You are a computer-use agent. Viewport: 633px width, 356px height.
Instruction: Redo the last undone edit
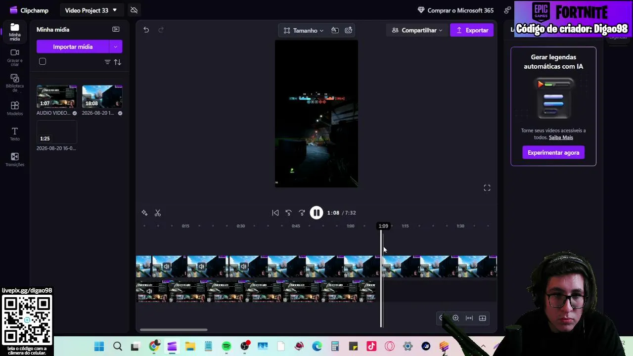[161, 30]
